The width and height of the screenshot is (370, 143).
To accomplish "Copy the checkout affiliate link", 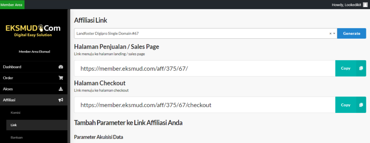I will coord(350,105).
